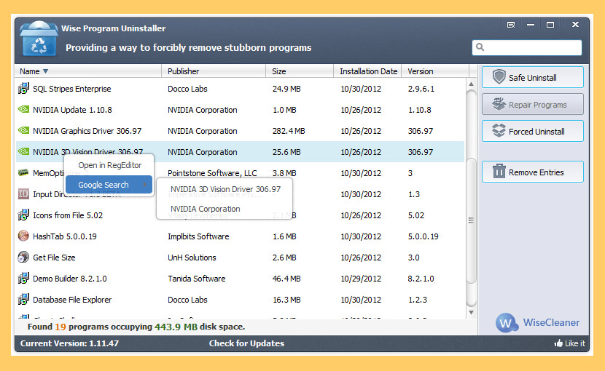Screen dimensions: 605x371
Task: Sort by Installation Date column header
Action: tap(367, 71)
